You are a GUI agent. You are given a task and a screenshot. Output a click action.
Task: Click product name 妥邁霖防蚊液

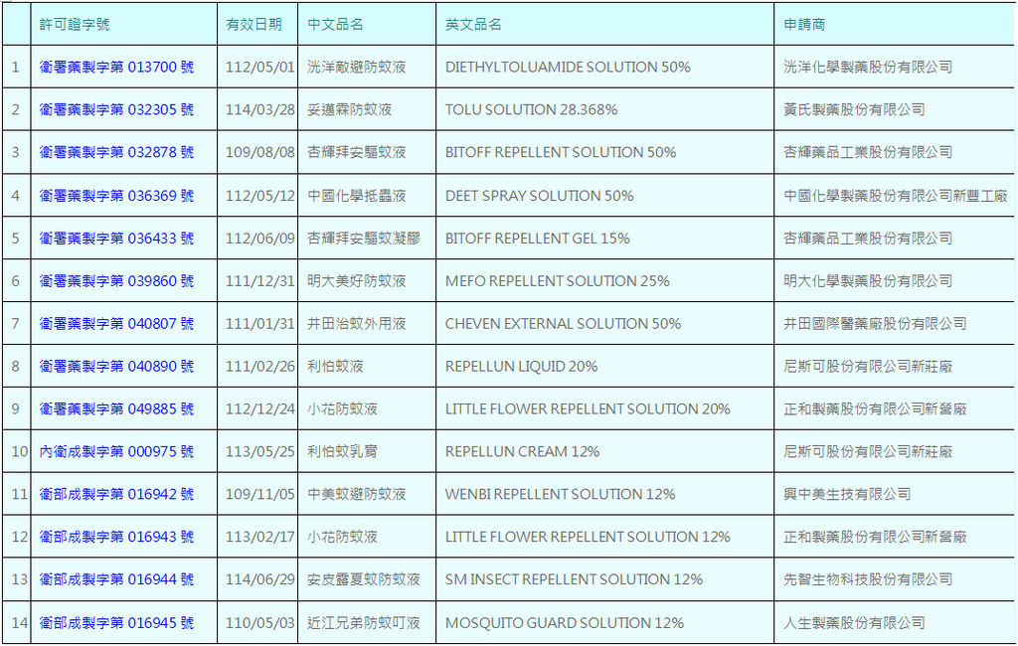coord(349,109)
